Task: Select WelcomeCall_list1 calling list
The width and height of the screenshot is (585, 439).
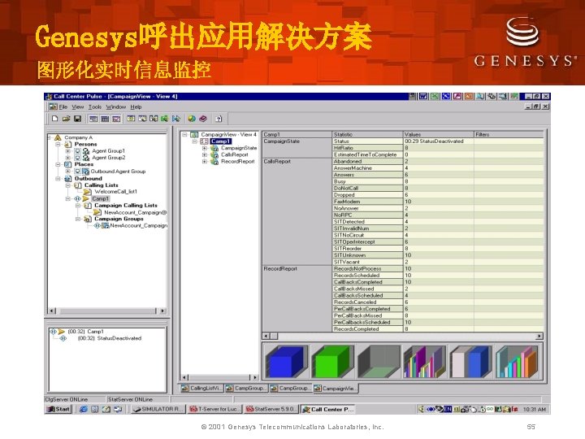Action: click(x=115, y=192)
